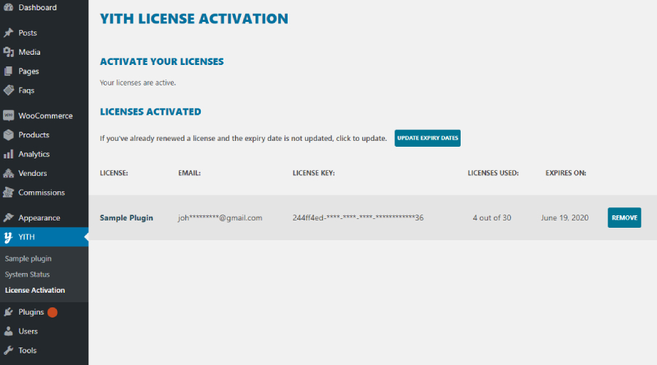Click the Tools wrench icon
This screenshot has width=657, height=365.
coord(8,350)
